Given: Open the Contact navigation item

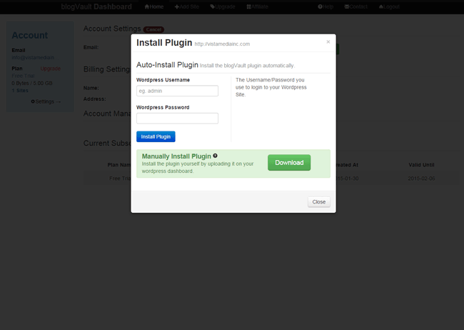Looking at the screenshot, I should pos(356,6).
